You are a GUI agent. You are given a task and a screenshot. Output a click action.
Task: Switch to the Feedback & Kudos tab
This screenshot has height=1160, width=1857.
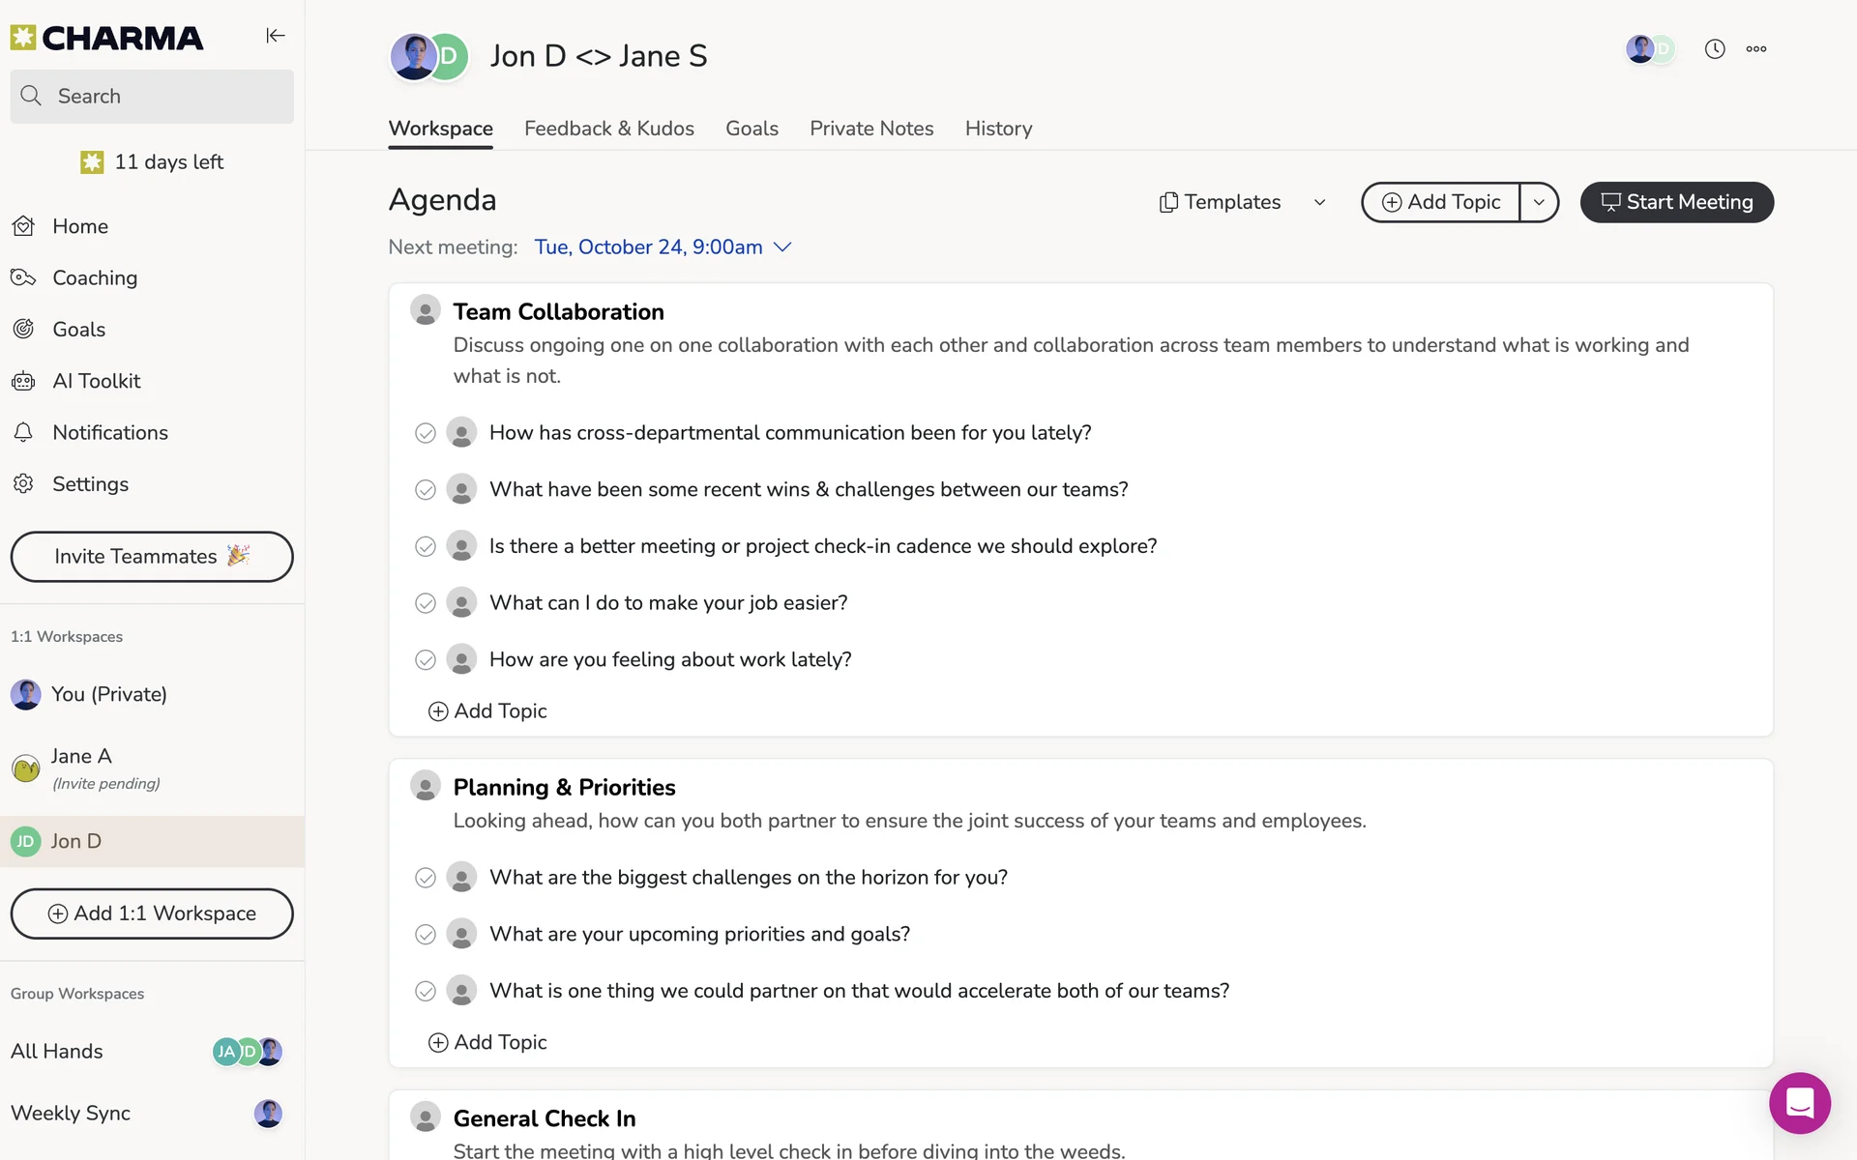(x=609, y=129)
